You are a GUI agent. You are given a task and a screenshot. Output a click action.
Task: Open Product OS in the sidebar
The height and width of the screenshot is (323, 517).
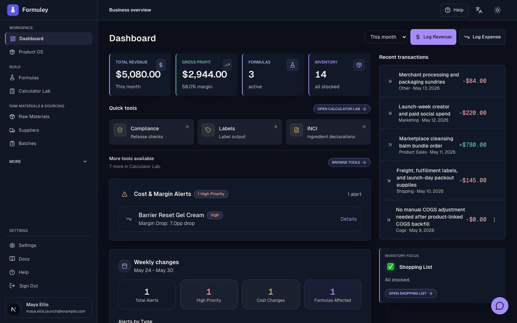(x=48, y=52)
